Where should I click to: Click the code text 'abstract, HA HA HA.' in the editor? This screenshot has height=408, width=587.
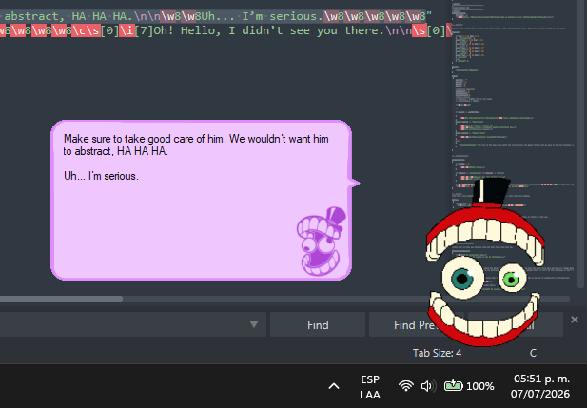(x=68, y=16)
